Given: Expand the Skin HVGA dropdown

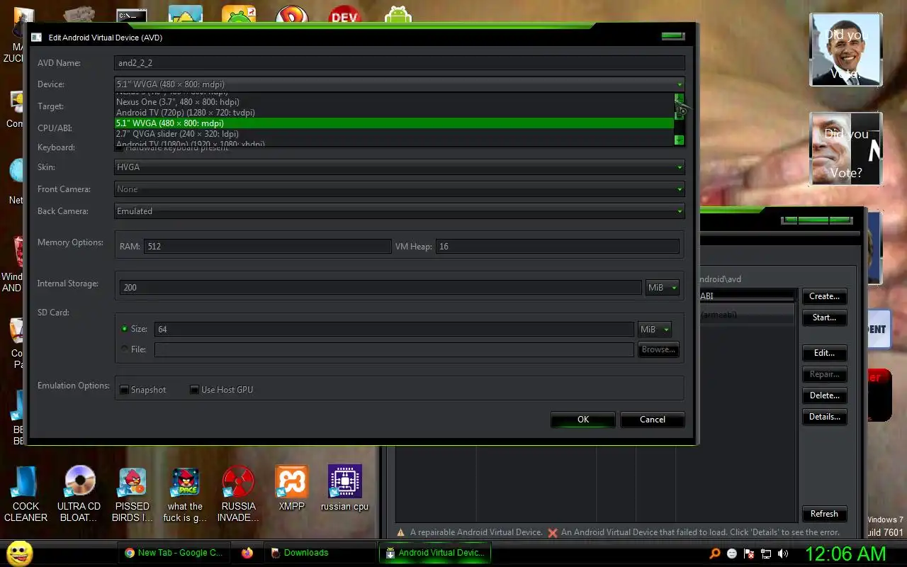Looking at the screenshot, I should [x=400, y=167].
